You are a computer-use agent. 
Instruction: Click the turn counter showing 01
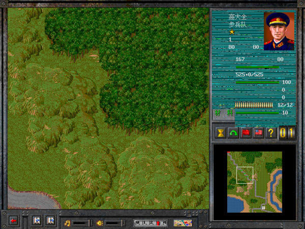[287, 133]
